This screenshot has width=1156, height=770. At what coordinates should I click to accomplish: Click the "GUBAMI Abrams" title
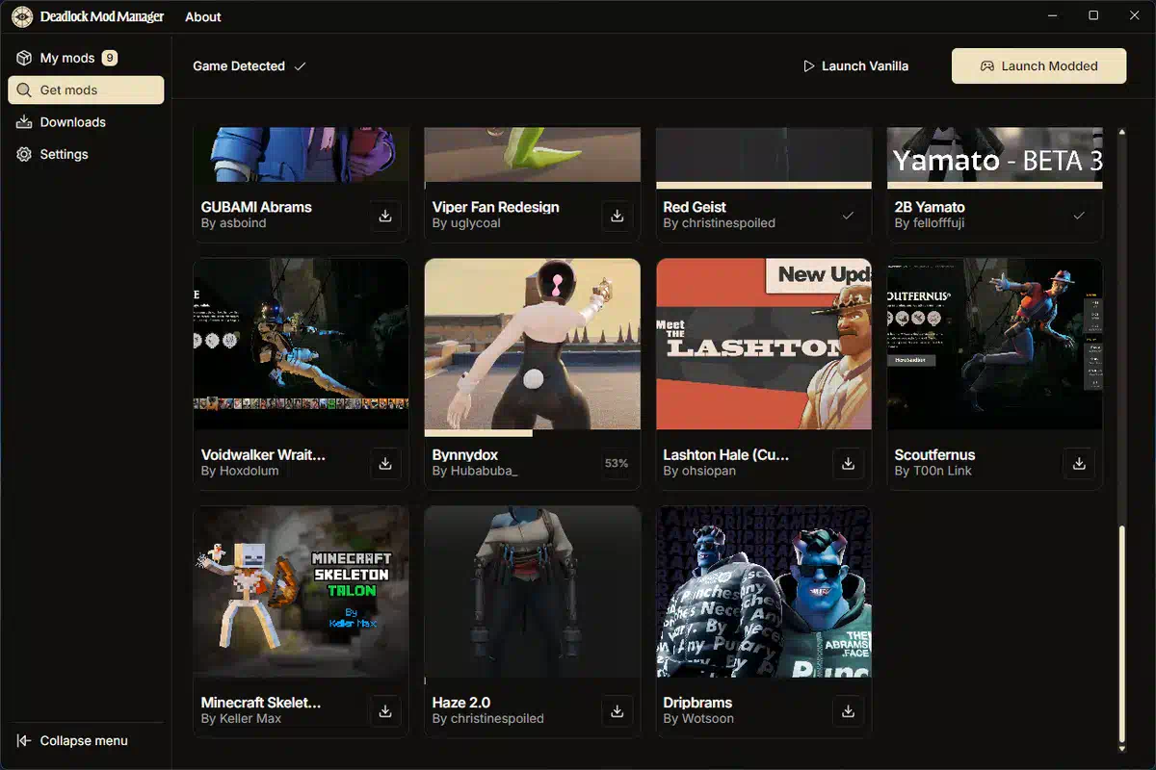[256, 207]
